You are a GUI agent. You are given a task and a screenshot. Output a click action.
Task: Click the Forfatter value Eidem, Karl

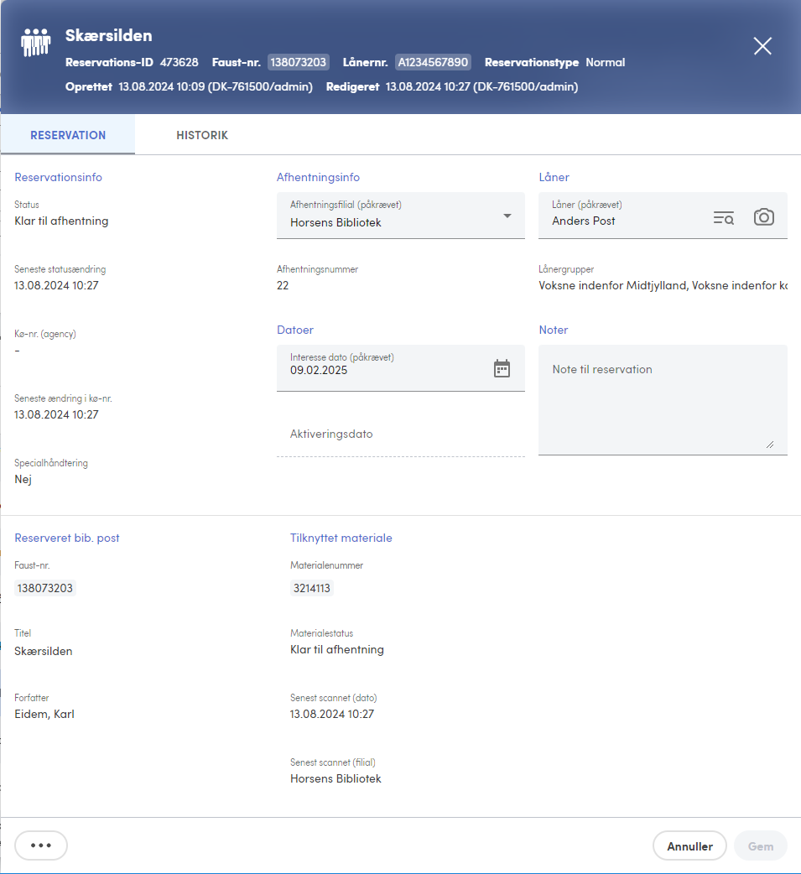[44, 714]
